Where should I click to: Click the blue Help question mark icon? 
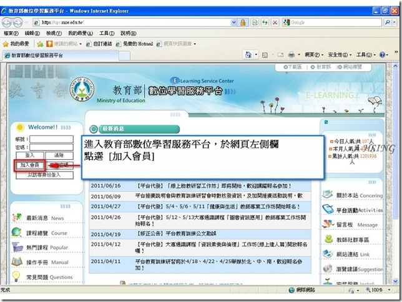pyautogui.click(x=382, y=55)
